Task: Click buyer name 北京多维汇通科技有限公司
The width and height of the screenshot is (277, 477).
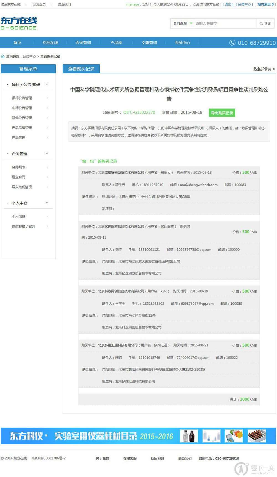Action: [x=118, y=345]
